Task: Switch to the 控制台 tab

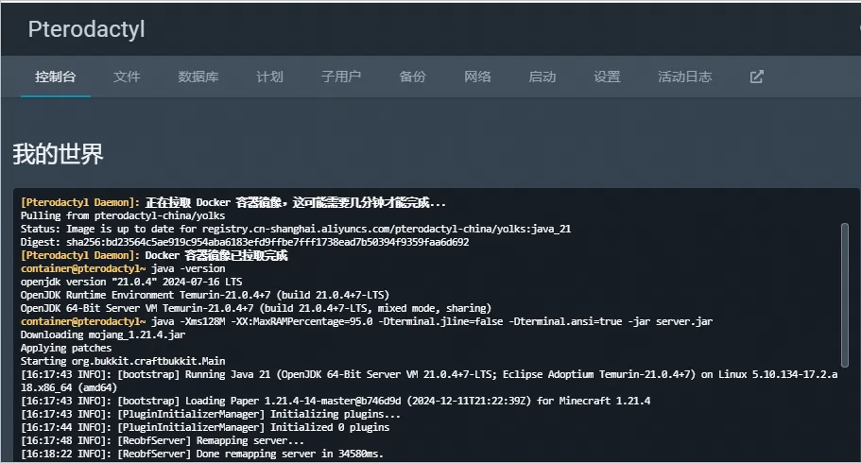Action: pos(55,77)
